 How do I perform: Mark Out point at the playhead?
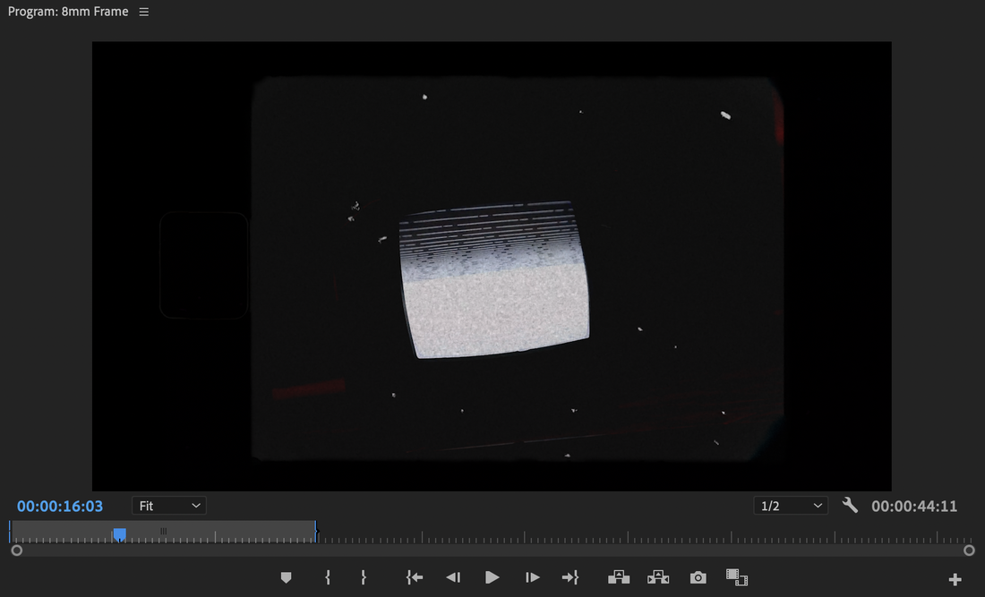coord(364,577)
